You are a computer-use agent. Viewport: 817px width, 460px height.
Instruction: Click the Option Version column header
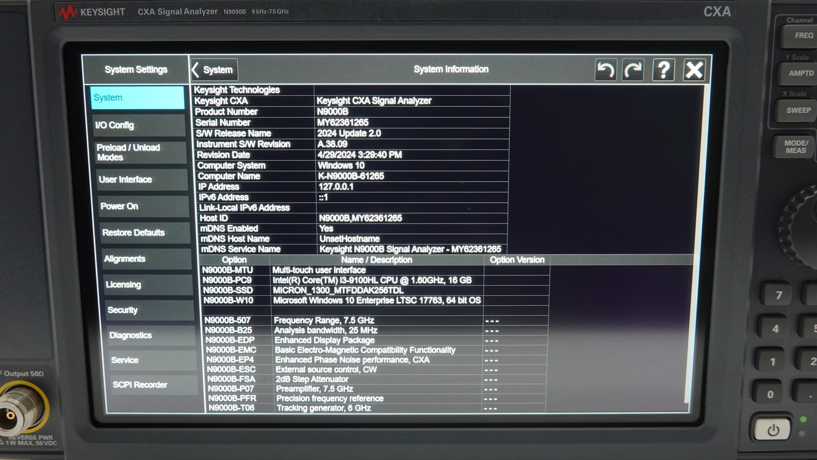point(517,260)
